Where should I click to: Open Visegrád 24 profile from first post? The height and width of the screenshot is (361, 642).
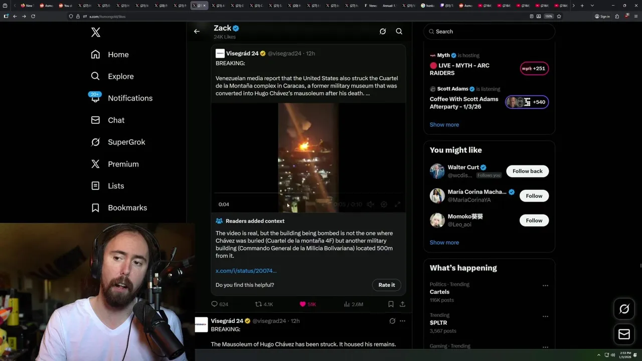[x=242, y=53]
